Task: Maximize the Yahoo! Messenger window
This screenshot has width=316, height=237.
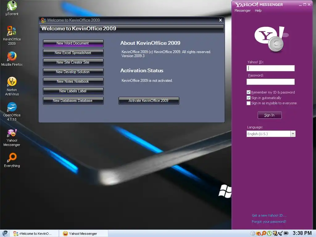Action: pyautogui.click(x=305, y=5)
